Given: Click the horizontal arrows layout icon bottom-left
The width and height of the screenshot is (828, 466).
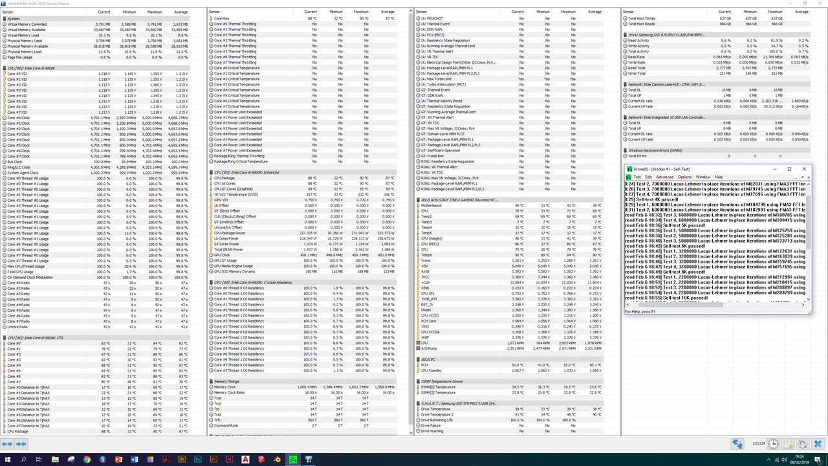Looking at the screenshot, I should (x=7, y=444).
